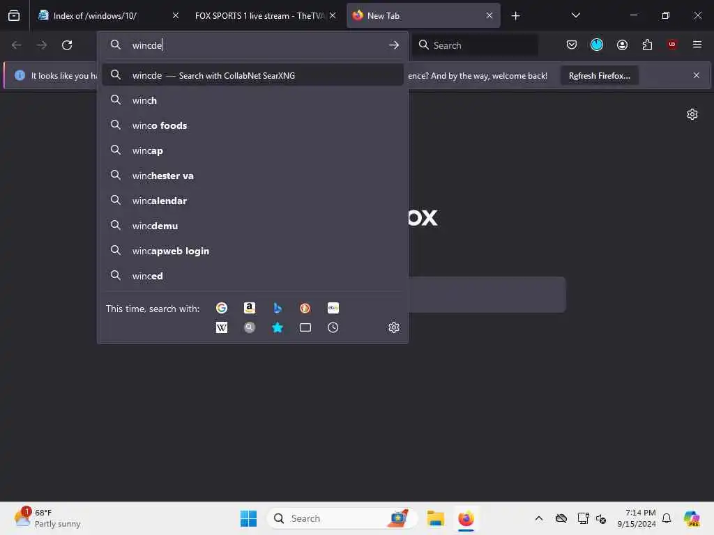Open the clock showing 7:14 PM
714x535 pixels.
(x=636, y=518)
